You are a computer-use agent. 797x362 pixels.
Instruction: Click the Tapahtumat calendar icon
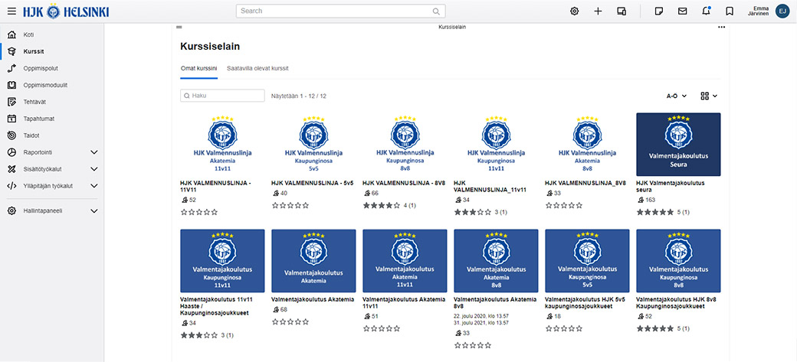(x=11, y=119)
